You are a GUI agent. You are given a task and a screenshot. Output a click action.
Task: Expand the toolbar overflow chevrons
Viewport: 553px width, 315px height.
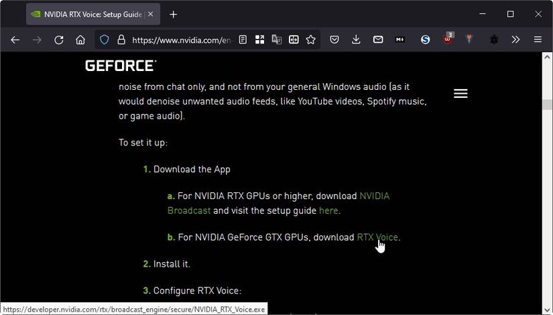point(515,40)
